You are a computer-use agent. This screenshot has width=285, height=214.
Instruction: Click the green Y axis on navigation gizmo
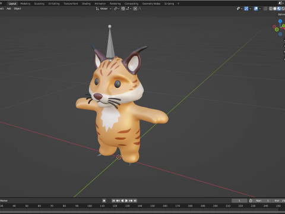click(x=283, y=26)
